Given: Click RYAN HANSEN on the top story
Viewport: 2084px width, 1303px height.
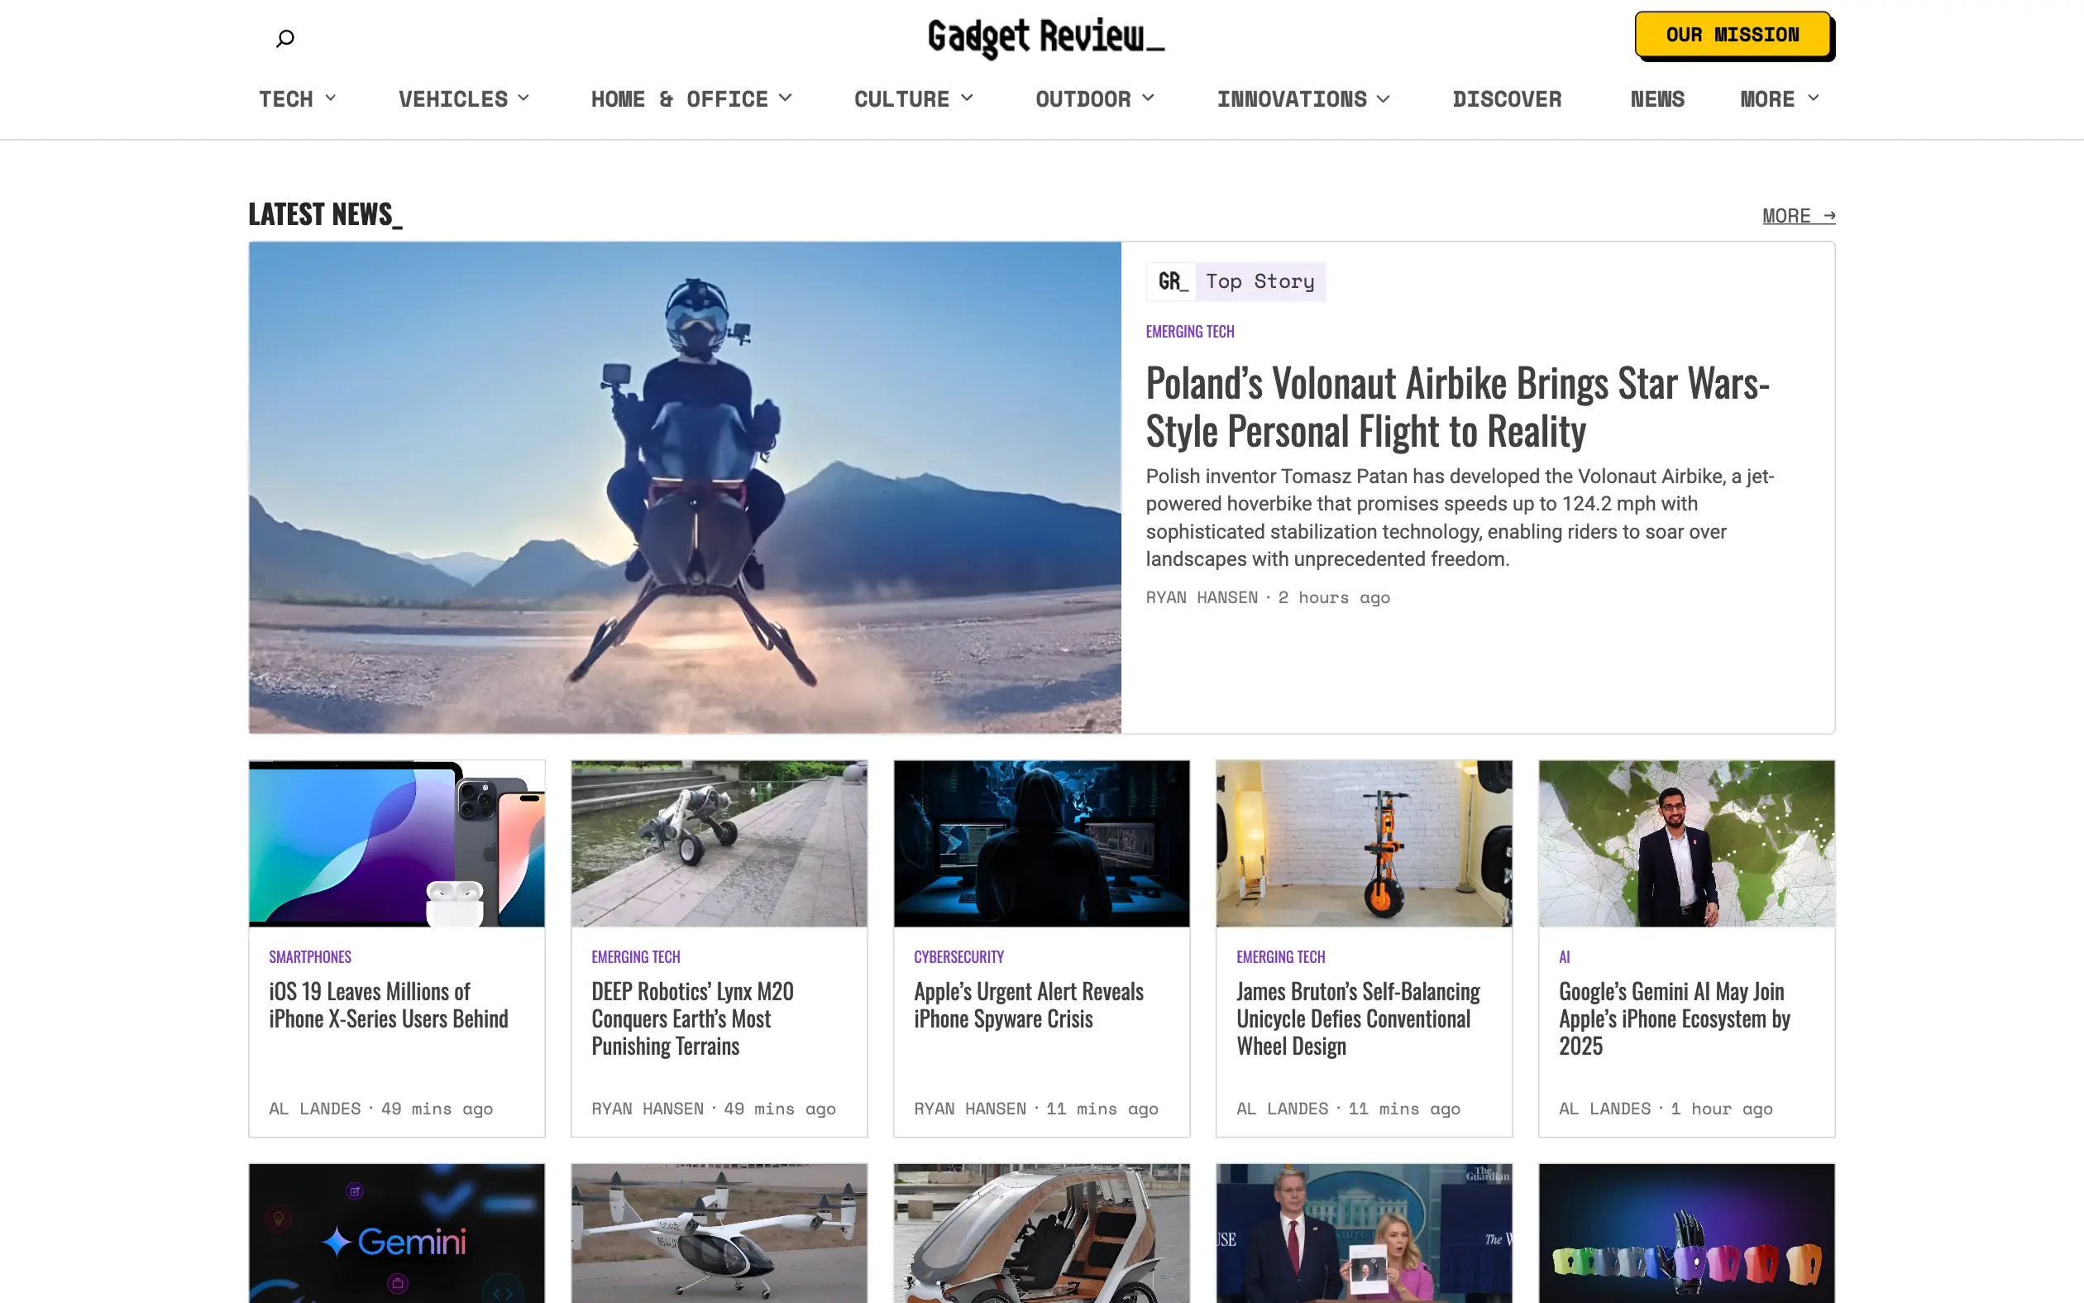Looking at the screenshot, I should (x=1202, y=597).
